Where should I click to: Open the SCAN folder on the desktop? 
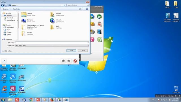tap(176, 5)
